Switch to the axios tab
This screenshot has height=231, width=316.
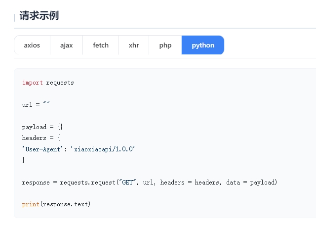point(32,45)
